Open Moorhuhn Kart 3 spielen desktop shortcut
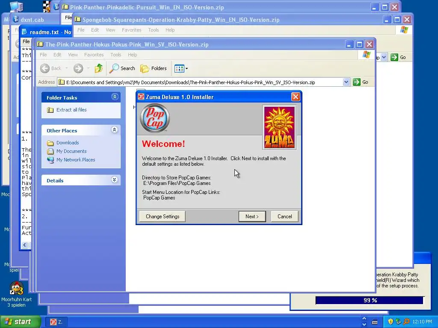This screenshot has width=438, height=328. tap(16, 294)
